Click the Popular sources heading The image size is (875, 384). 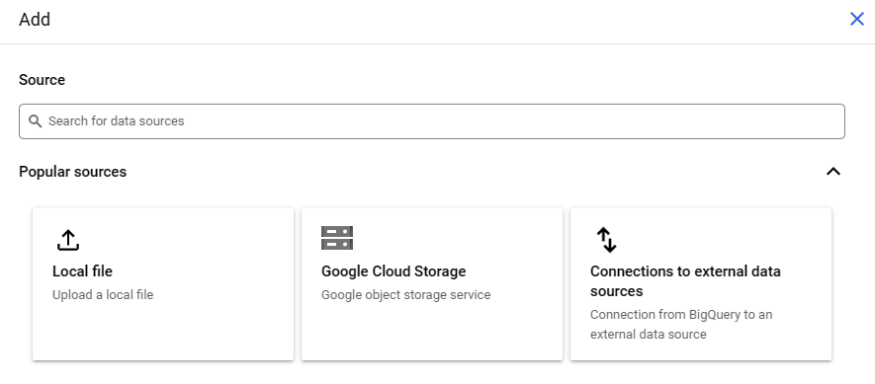point(72,172)
